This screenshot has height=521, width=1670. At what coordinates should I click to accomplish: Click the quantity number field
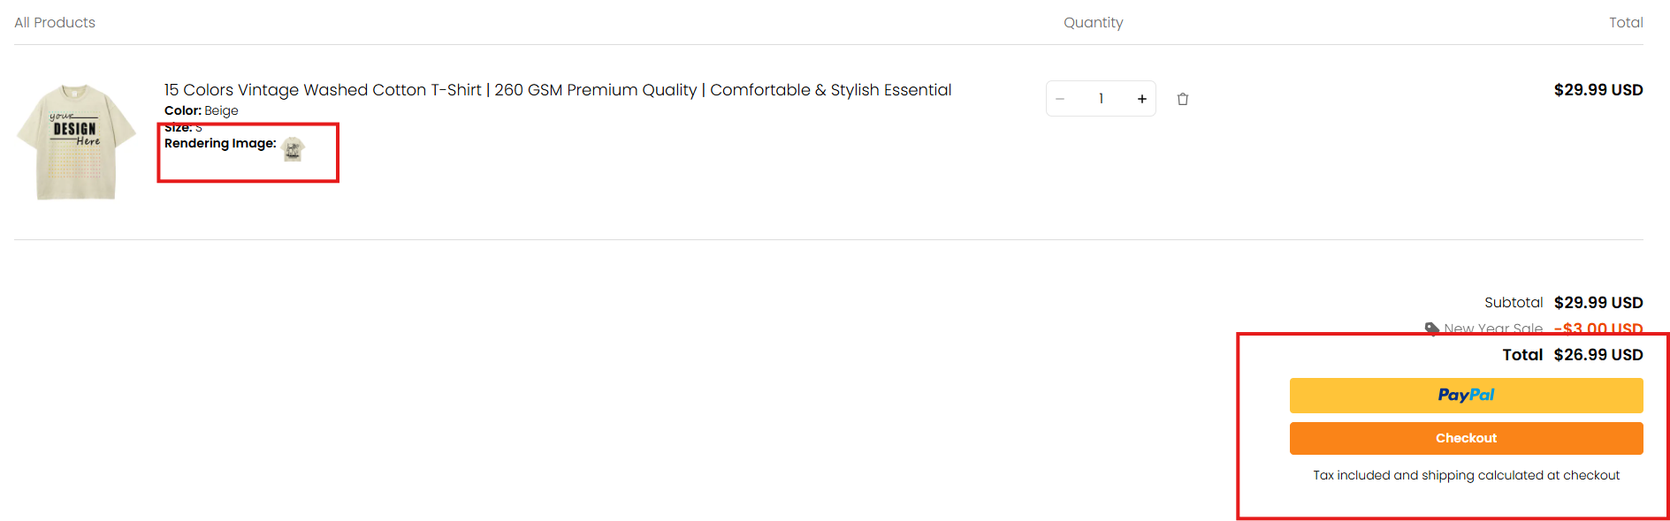point(1101,99)
